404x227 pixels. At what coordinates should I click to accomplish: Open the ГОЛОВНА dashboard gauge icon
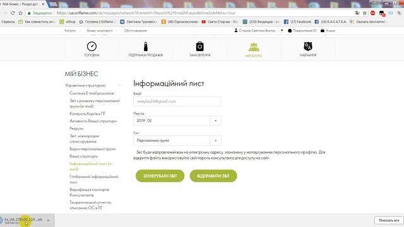coord(92,47)
